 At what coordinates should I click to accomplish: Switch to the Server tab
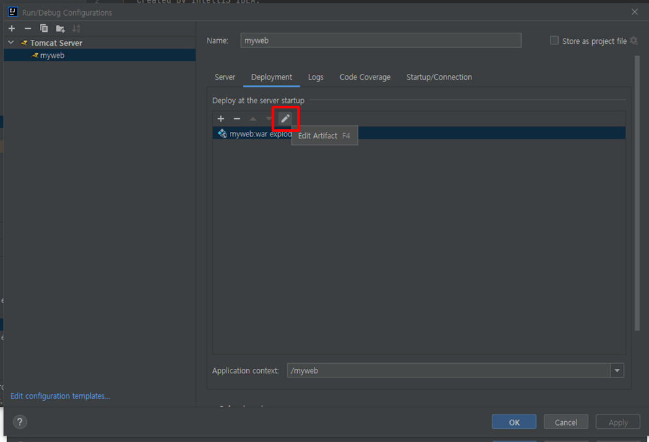pyautogui.click(x=225, y=77)
